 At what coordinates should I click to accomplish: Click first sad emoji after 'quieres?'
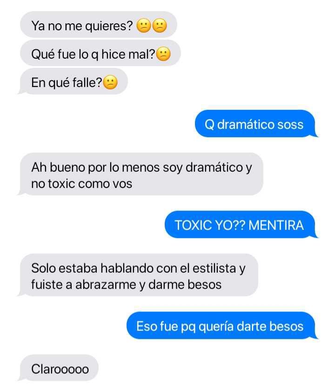pos(143,26)
